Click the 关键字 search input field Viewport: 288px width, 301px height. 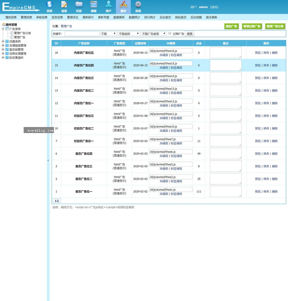[82, 34]
